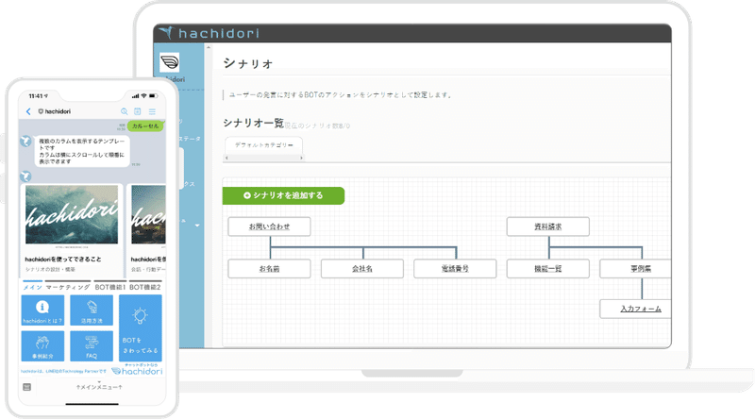Tap the '活用方法' menu tile
This screenshot has height=419, width=755.
click(92, 310)
